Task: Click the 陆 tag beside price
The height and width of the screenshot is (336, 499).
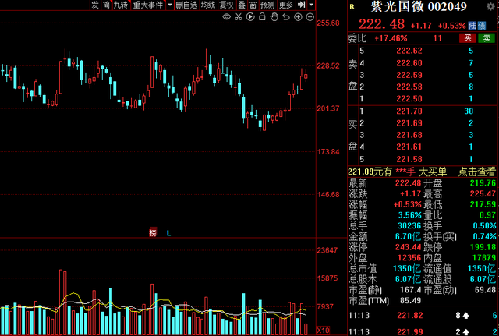Action: (x=472, y=26)
